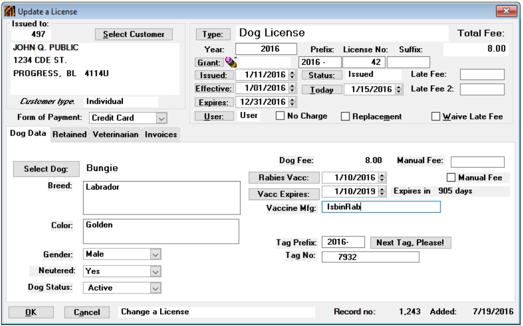The width and height of the screenshot is (523, 326).
Task: Check the Replacement checkbox
Action: [x=345, y=116]
